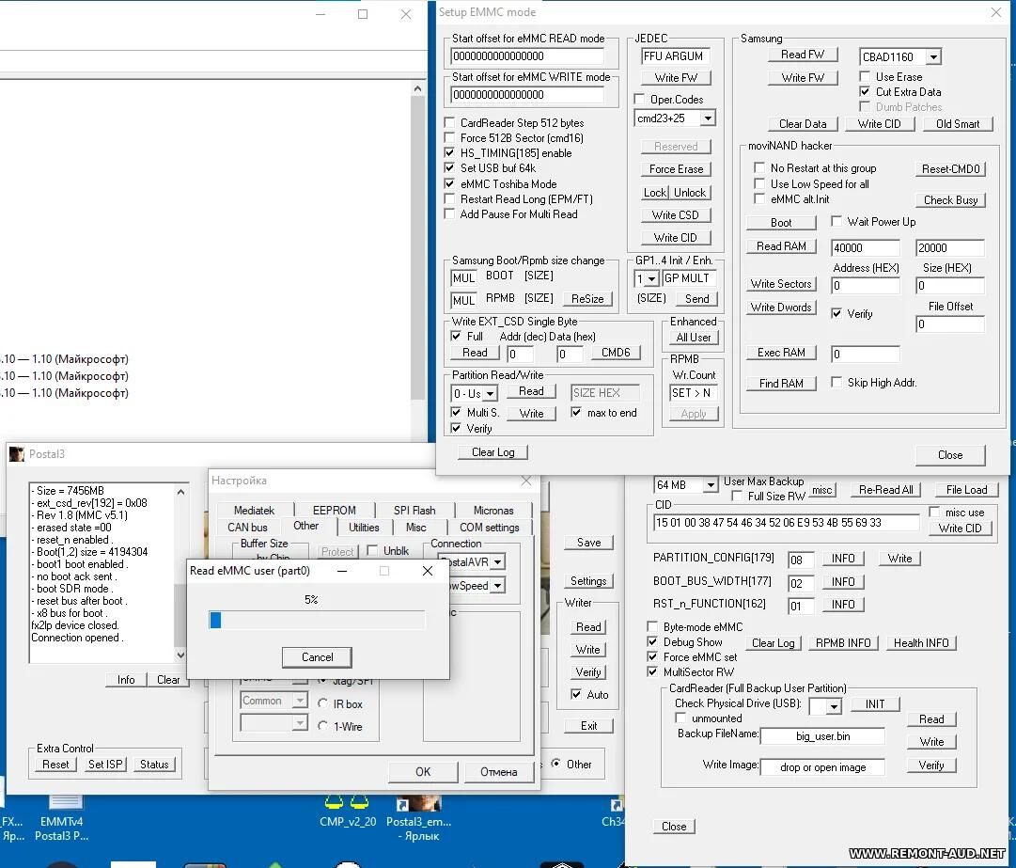Click the eMMC WRITE start offset field

click(x=527, y=95)
